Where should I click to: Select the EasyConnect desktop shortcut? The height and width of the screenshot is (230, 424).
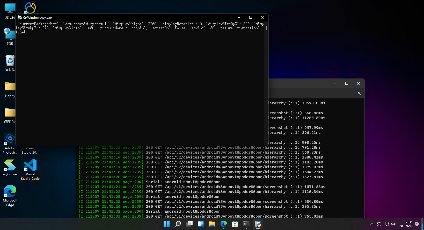click(10, 168)
